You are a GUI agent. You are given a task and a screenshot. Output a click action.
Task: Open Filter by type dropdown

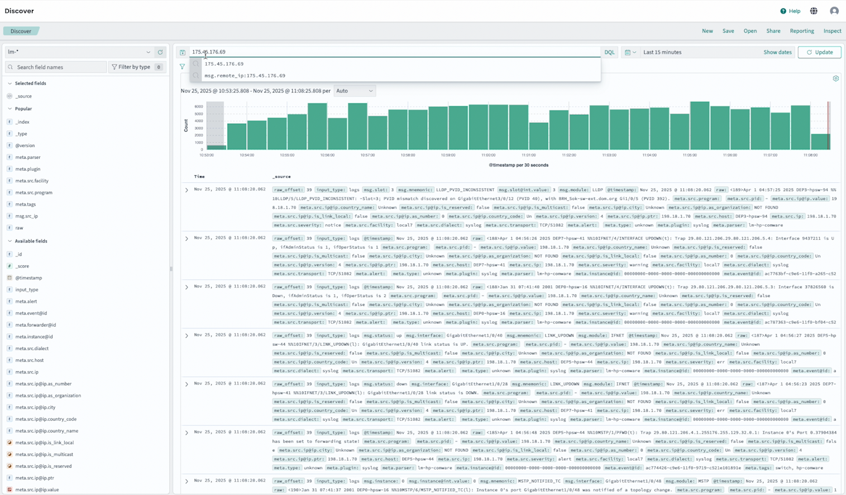pos(137,67)
